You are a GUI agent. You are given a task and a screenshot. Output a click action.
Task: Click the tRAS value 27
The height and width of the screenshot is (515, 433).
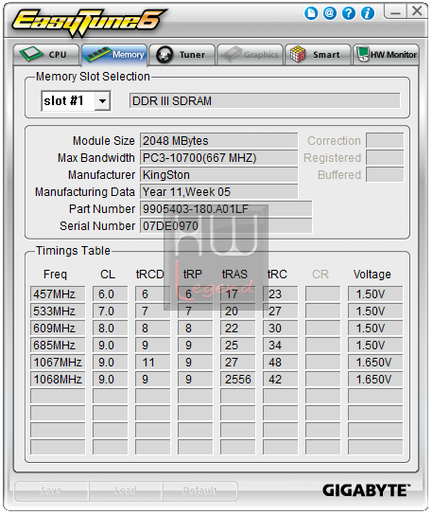coord(238,363)
